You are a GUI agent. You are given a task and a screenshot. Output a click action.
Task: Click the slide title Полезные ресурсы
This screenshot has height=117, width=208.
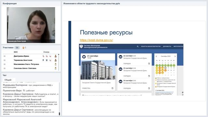pos(106,32)
